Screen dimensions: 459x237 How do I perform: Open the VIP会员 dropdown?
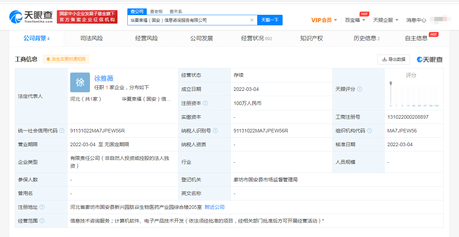click(324, 20)
